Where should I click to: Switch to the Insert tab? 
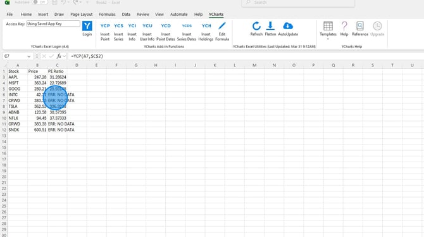(x=43, y=14)
